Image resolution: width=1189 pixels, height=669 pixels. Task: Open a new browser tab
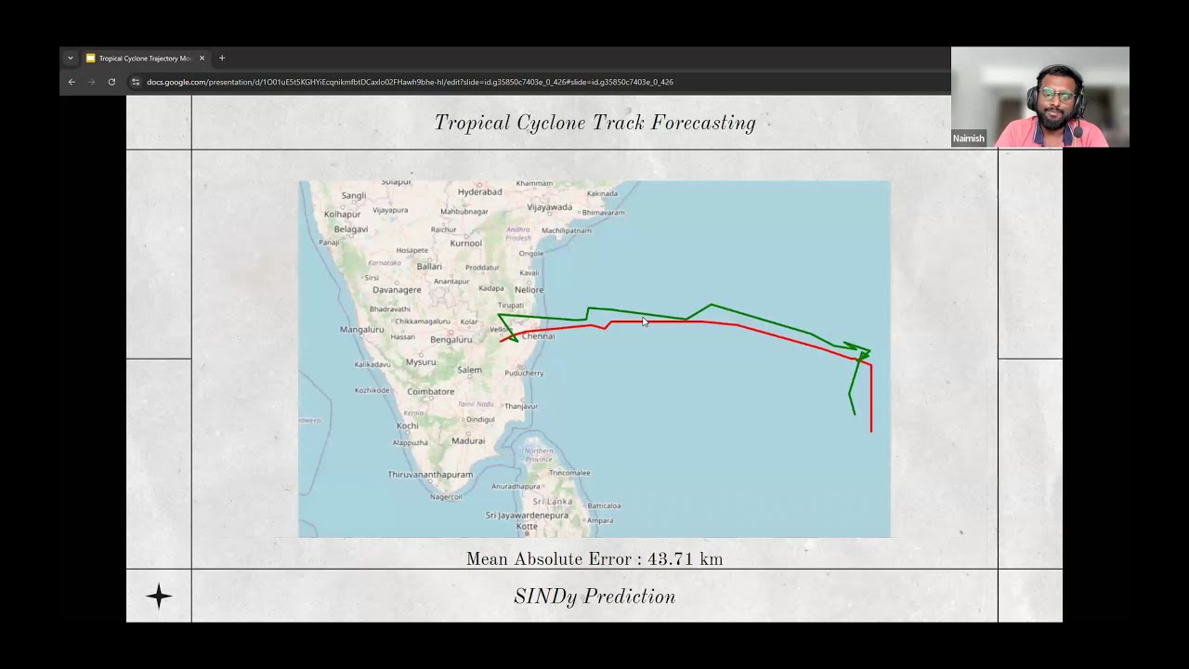point(222,59)
